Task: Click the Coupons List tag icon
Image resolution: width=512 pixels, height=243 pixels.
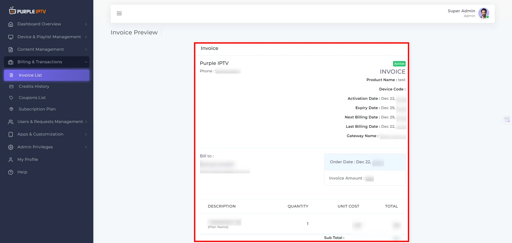Action: [11, 98]
